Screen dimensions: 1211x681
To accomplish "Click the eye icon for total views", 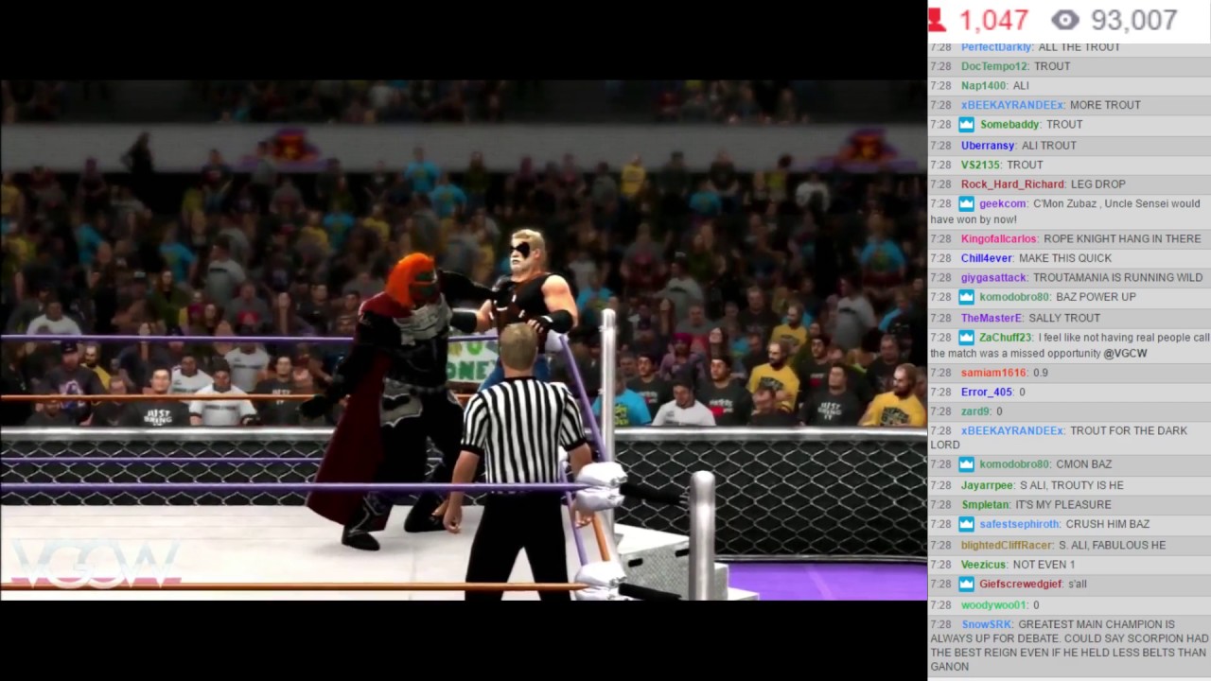I will click(1065, 20).
